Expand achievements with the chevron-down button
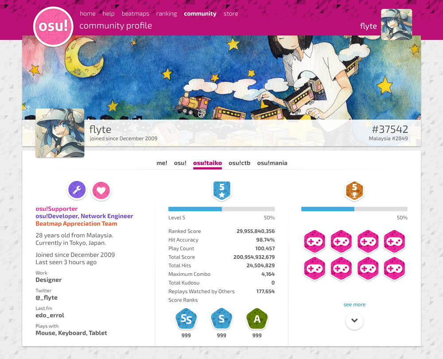Viewport: 443px width, 359px height. click(x=354, y=320)
